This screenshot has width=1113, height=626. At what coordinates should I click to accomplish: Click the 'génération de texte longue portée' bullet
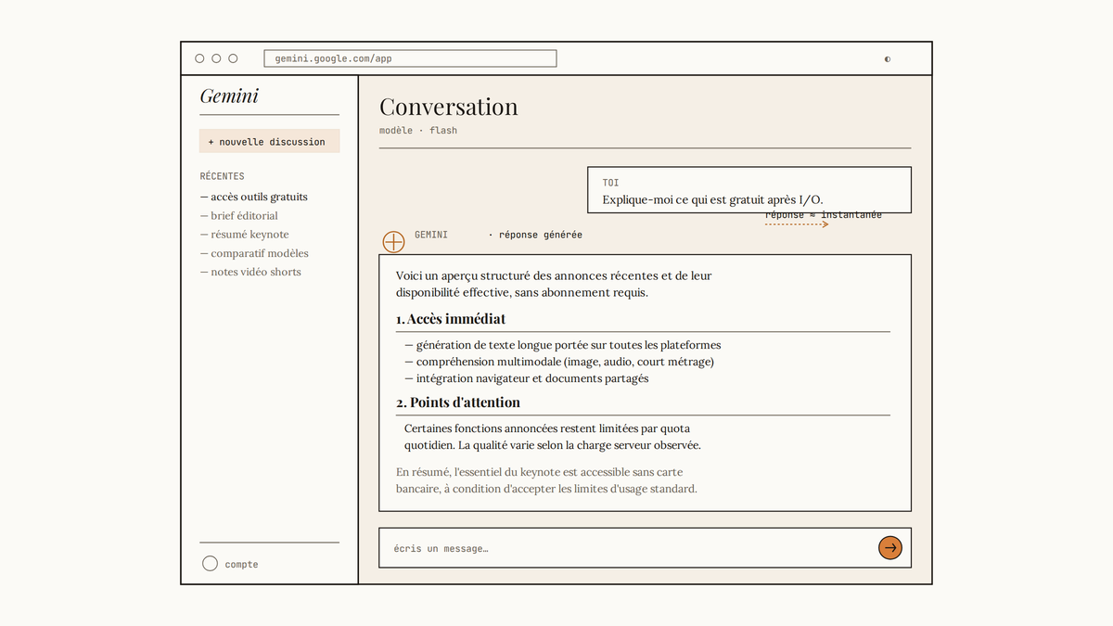[563, 345]
